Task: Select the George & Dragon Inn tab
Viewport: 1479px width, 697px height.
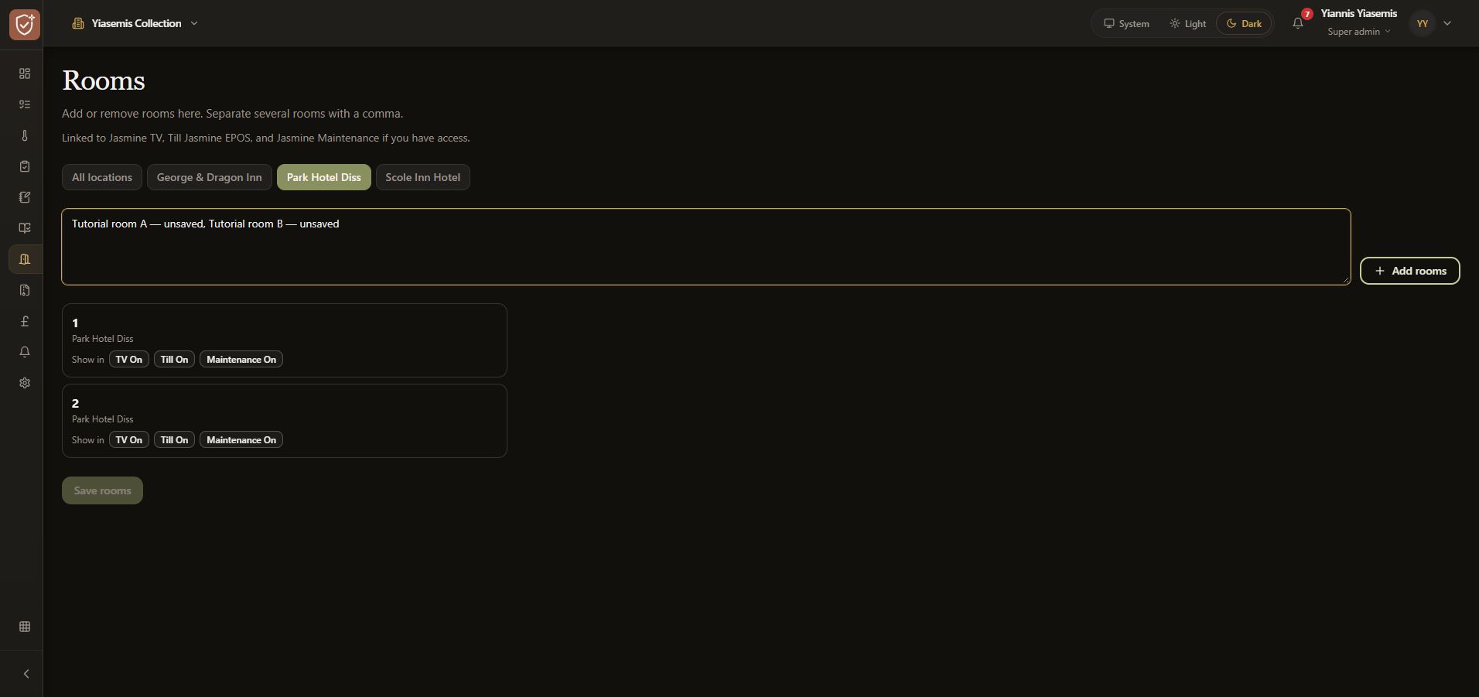Action: tap(210, 177)
